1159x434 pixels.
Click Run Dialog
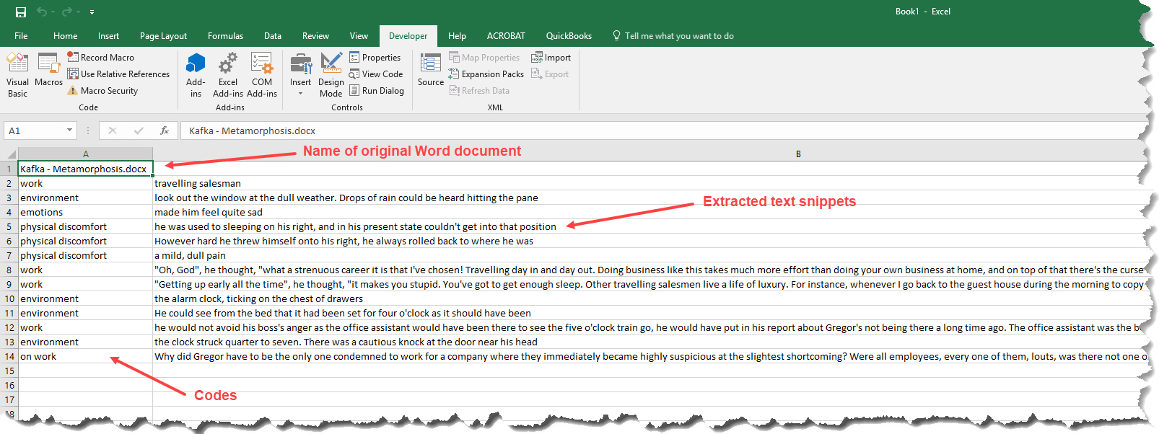pos(377,90)
